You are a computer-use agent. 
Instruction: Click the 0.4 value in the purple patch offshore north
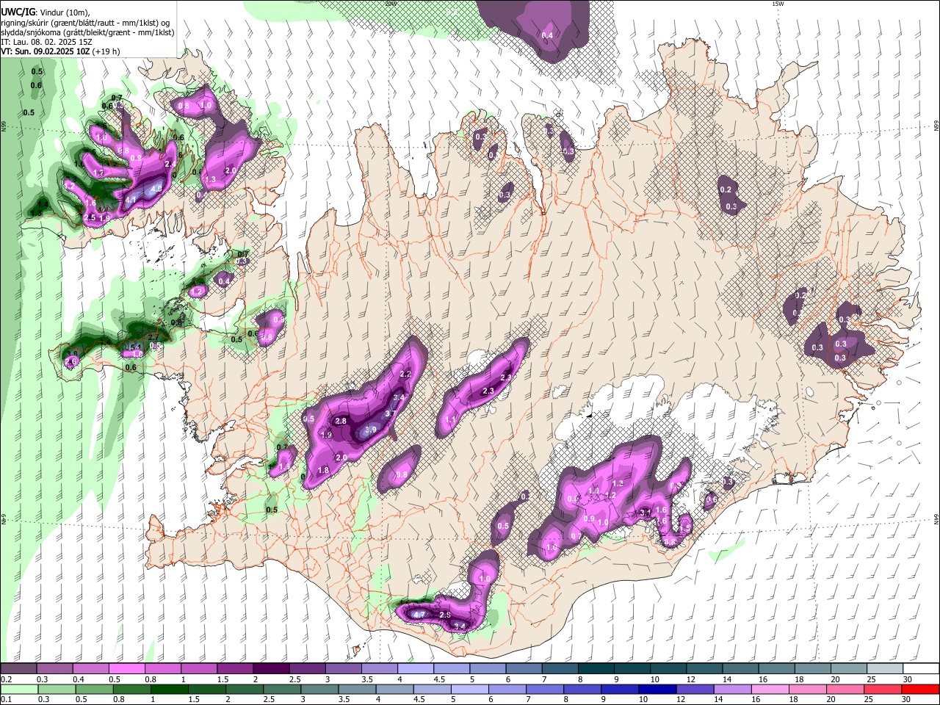(547, 35)
